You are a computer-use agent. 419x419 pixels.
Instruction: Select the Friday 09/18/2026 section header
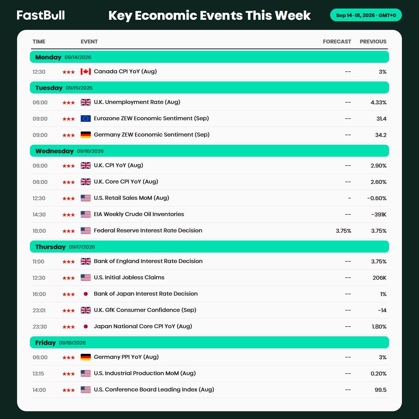click(x=209, y=342)
